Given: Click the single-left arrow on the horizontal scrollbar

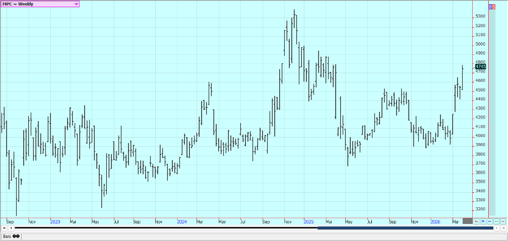Looking at the screenshot, I should (x=11, y=228).
